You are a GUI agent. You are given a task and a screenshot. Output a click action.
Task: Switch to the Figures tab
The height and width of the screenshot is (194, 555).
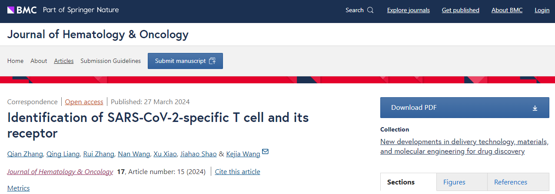click(454, 182)
